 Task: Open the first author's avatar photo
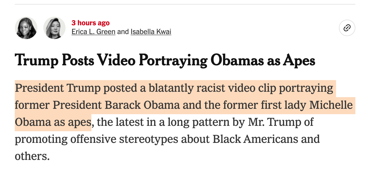click(26, 28)
